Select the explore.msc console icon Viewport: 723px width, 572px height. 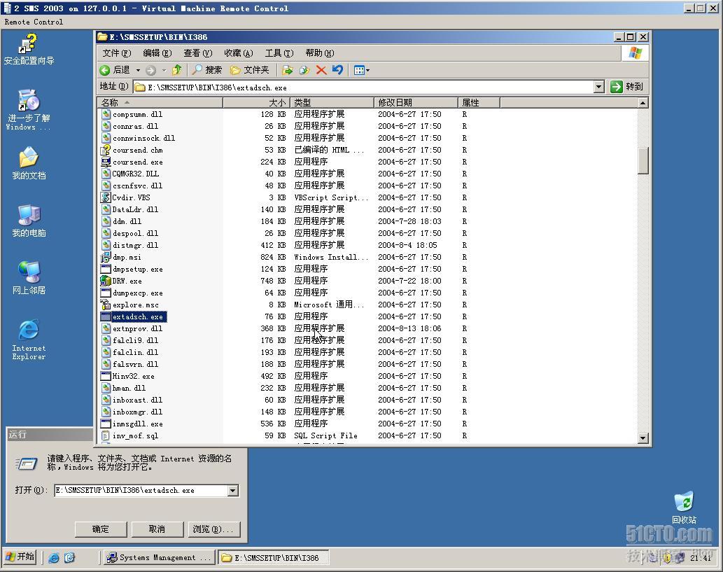click(106, 305)
